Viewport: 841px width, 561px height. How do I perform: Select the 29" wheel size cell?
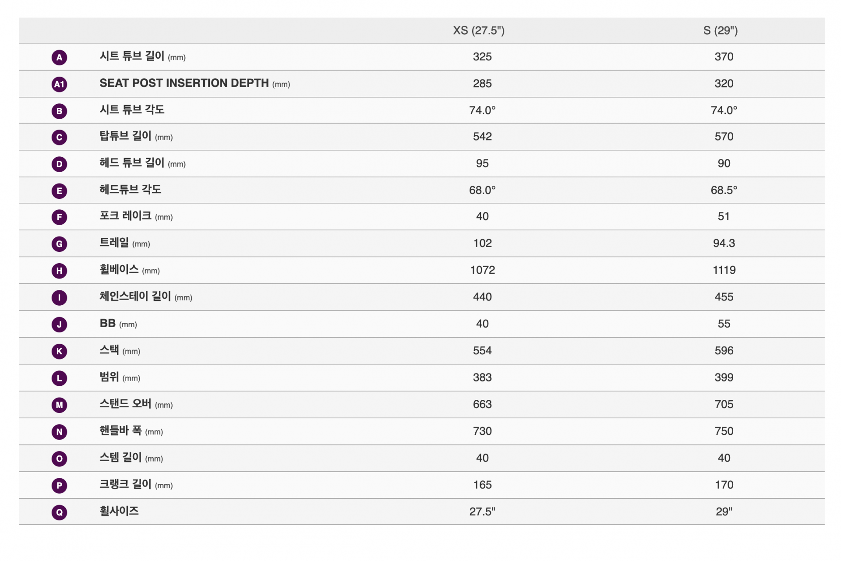tap(724, 512)
